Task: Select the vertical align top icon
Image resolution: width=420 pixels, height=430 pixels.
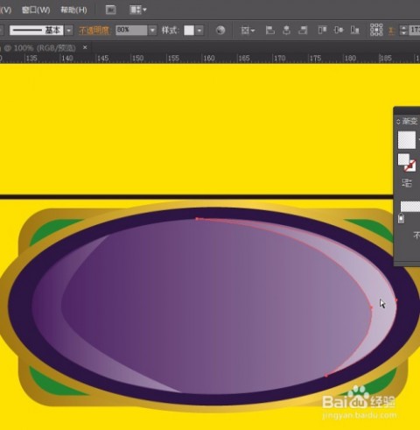Action: pos(322,30)
